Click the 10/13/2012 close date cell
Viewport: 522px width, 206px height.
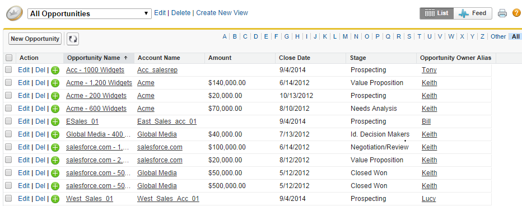pyautogui.click(x=296, y=96)
